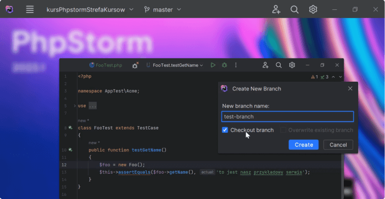Viewport: 385px width, 199px height.
Task: Toggle the Overwrite existing branch checkbox
Action: [x=283, y=130]
